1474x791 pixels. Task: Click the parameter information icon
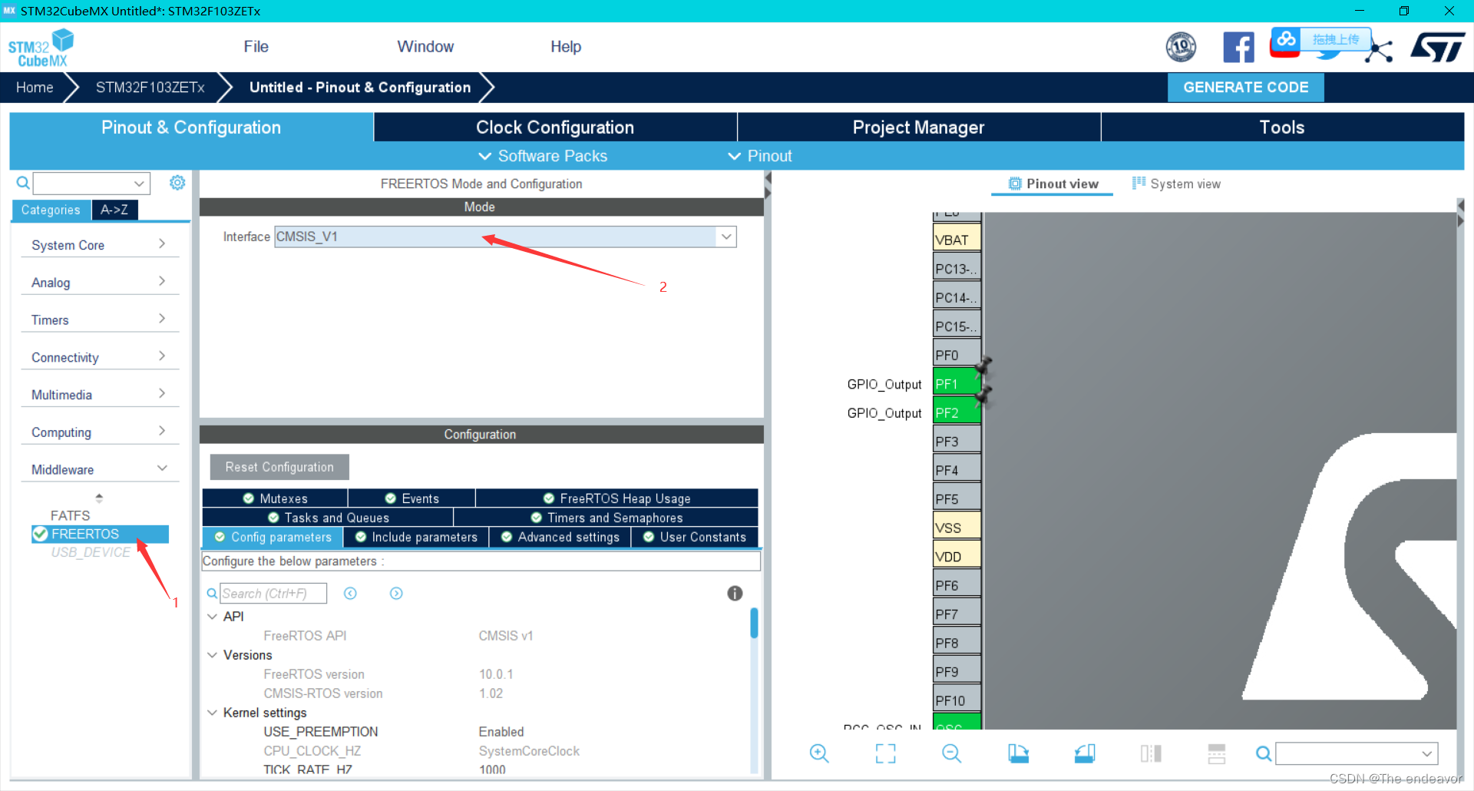(x=735, y=593)
